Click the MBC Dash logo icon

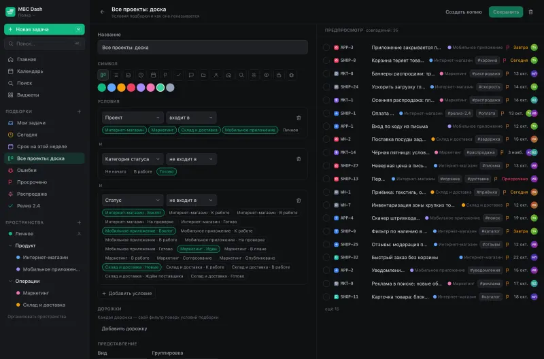[x=10, y=12]
